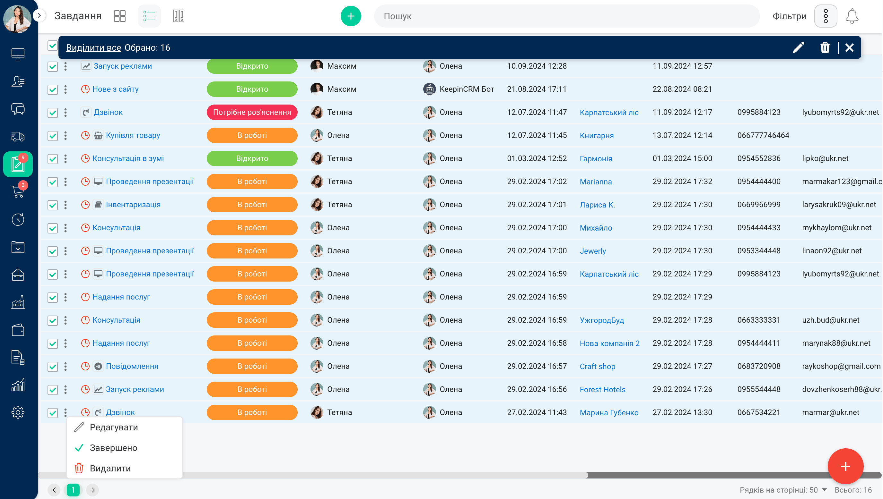Screen dimensions: 883x499
Task: Open the chat messages sidebar icon
Action: (x=18, y=109)
